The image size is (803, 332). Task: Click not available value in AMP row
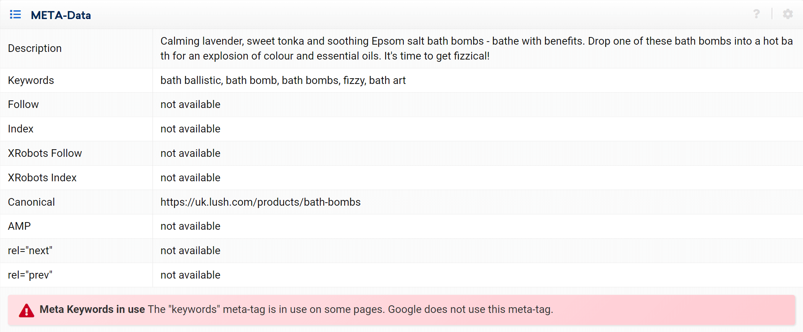click(x=190, y=226)
